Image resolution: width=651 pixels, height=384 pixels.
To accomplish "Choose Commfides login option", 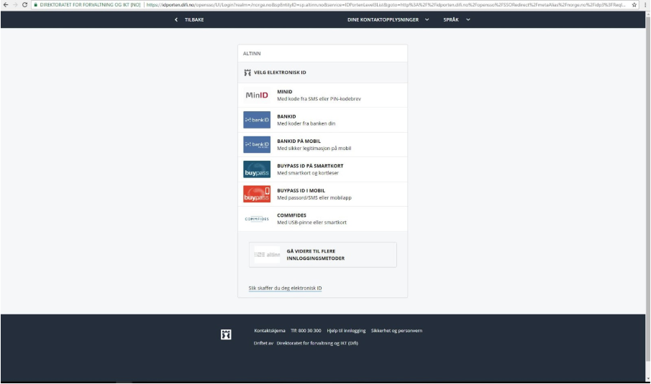I will click(x=322, y=219).
